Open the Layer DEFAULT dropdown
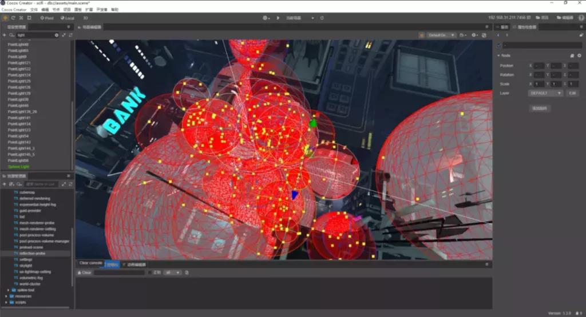This screenshot has height=317, width=586. [x=545, y=93]
